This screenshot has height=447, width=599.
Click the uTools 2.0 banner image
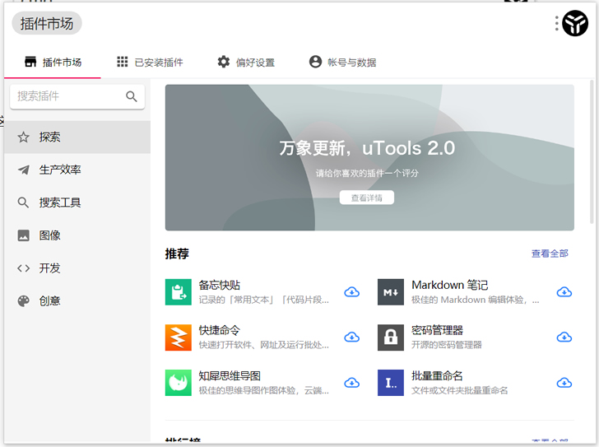click(369, 157)
